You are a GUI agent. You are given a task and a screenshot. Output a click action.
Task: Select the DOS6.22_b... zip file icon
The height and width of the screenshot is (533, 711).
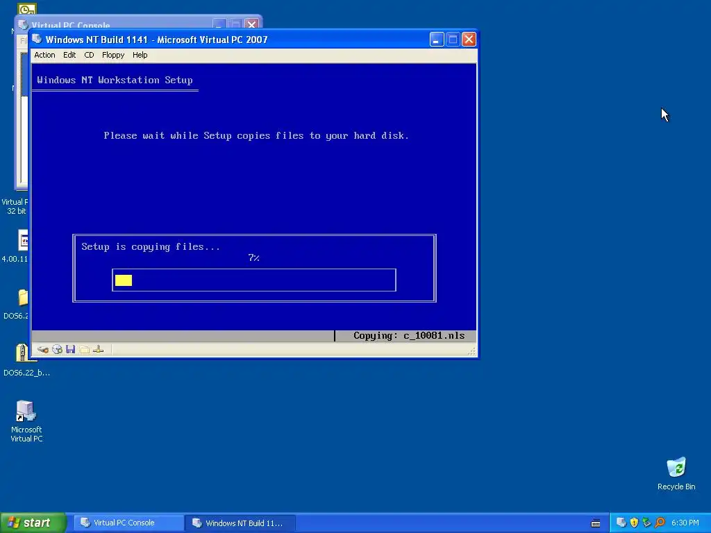click(x=26, y=360)
